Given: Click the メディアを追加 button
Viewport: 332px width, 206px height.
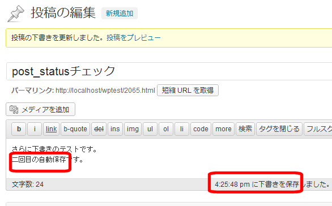Looking at the screenshot, I should [40, 109].
